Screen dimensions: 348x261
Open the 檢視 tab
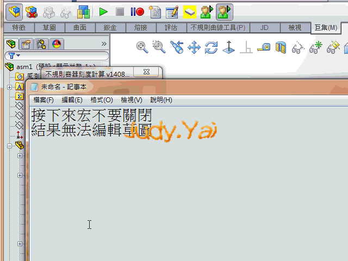coord(295,28)
